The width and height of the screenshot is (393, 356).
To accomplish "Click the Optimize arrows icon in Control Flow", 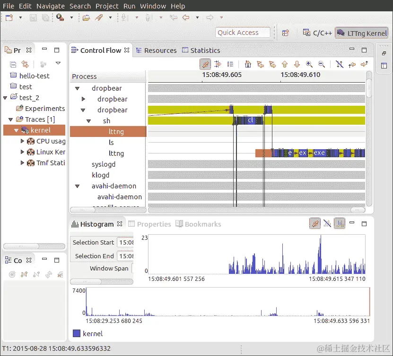I will click(218, 64).
